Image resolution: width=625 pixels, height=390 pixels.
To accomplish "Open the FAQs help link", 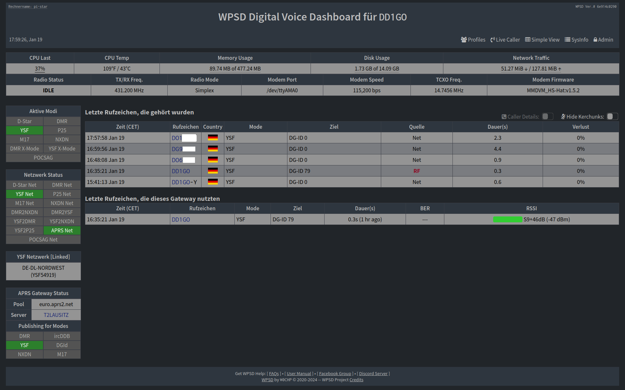I will point(273,373).
